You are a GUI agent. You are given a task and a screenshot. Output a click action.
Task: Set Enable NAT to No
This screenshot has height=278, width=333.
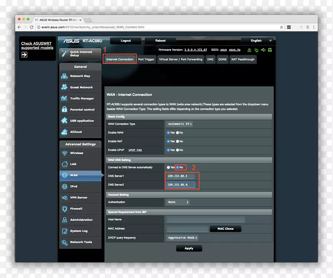(x=177, y=141)
